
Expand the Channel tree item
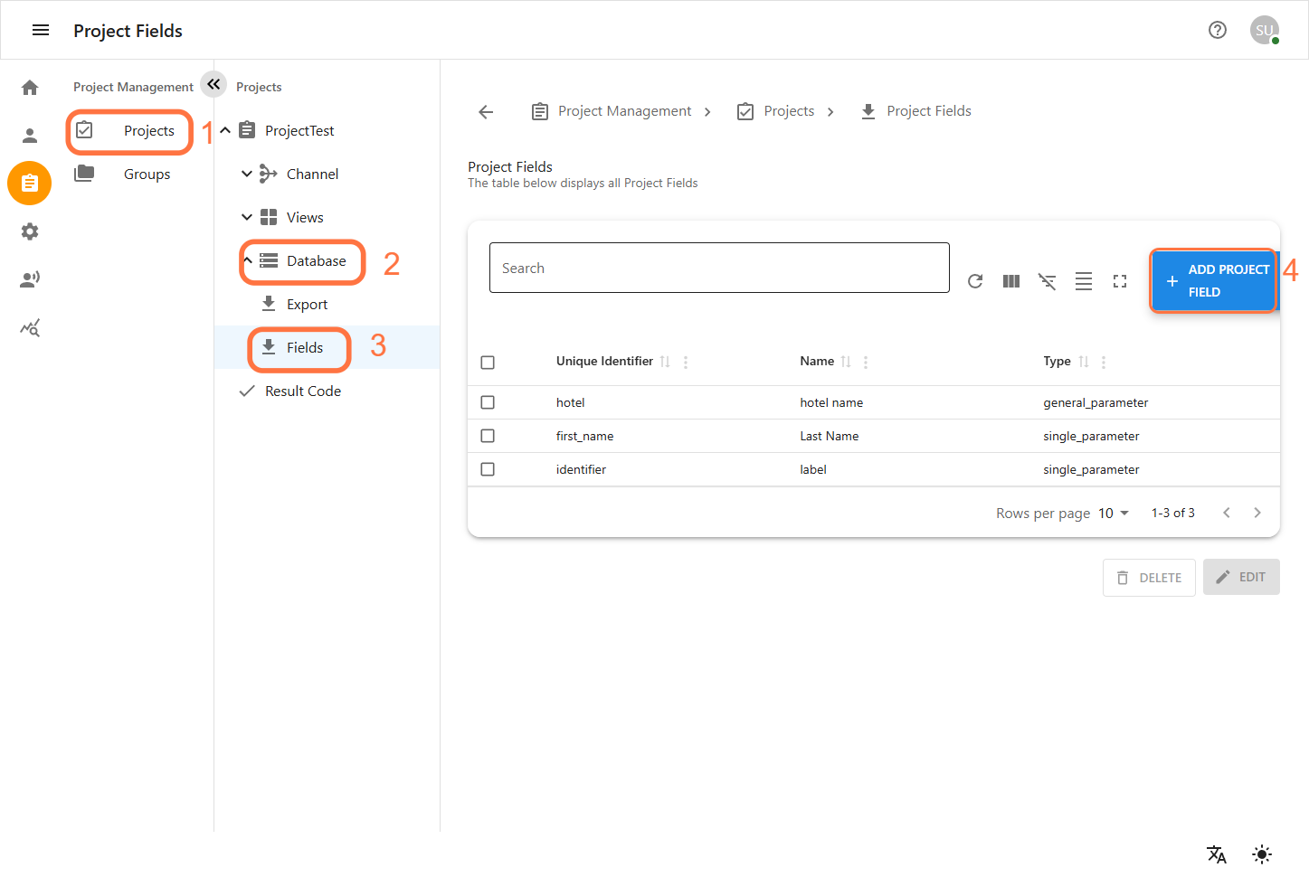coord(247,174)
